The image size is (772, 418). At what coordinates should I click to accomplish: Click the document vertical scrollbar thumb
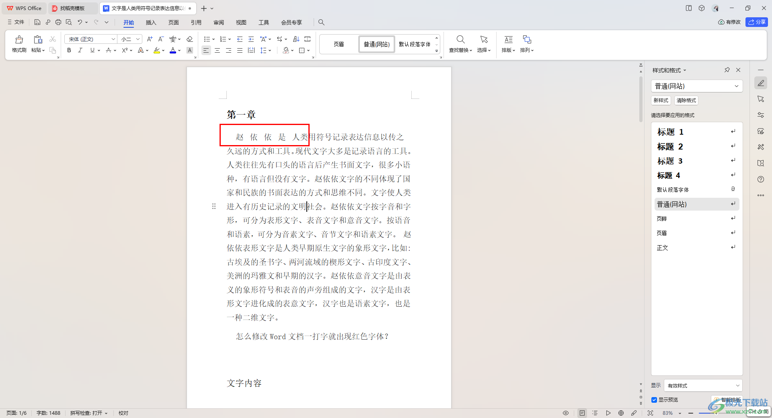coord(641,98)
